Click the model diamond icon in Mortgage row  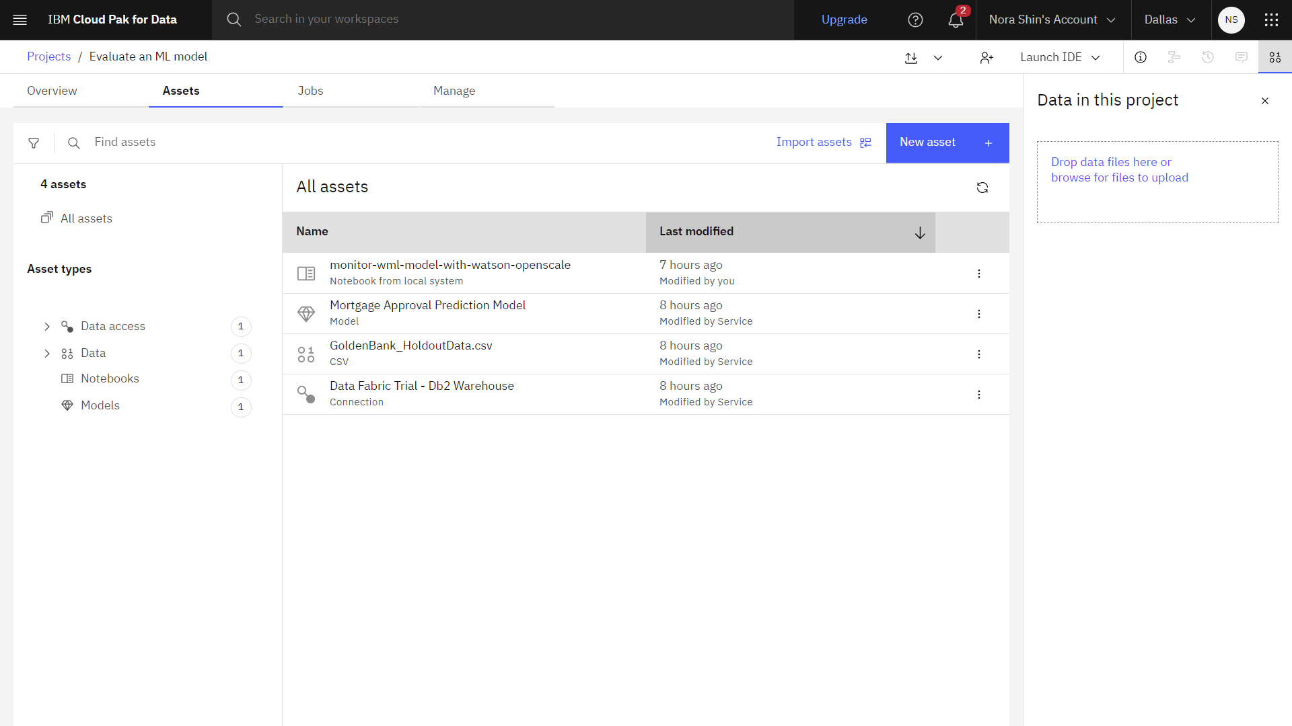tap(306, 314)
